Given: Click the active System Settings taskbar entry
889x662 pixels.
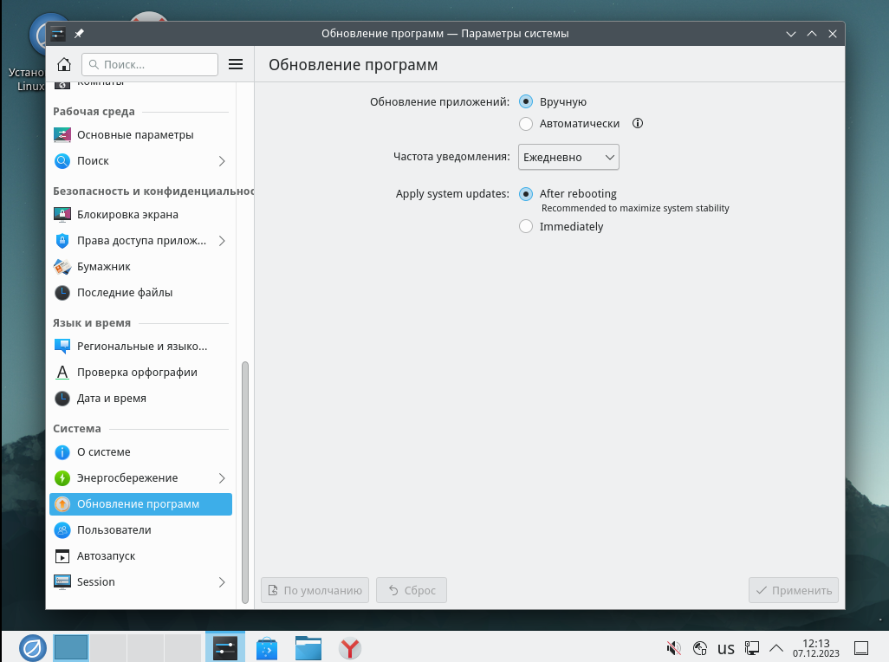Looking at the screenshot, I should 225,648.
